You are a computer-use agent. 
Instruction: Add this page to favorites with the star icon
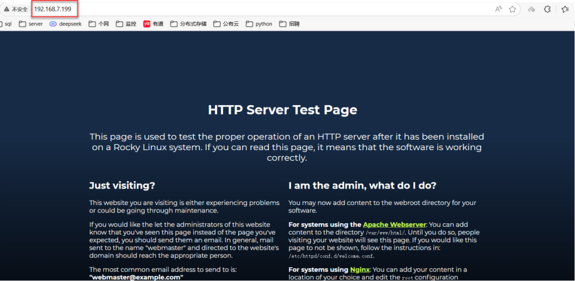click(x=513, y=9)
